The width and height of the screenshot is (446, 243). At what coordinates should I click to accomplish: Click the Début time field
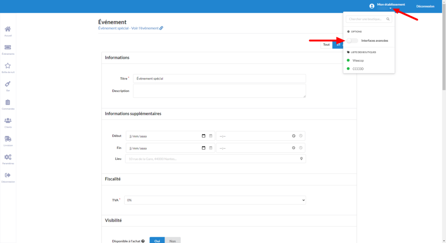pos(260,136)
